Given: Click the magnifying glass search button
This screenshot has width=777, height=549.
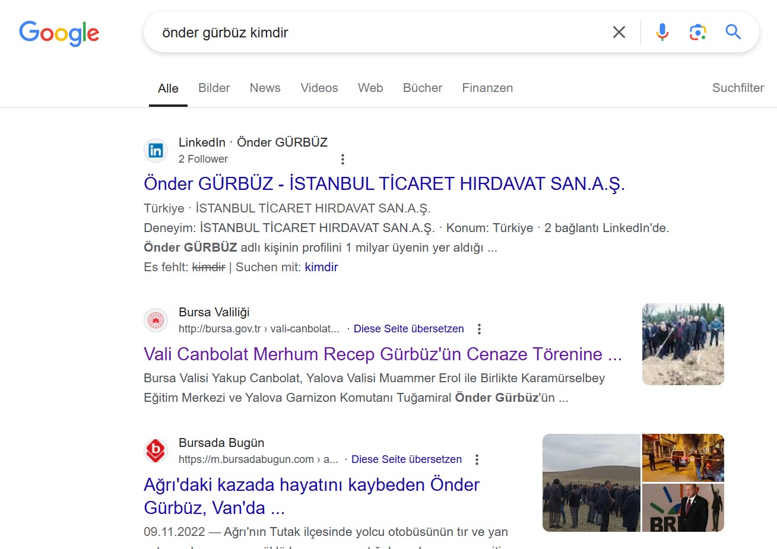Looking at the screenshot, I should point(733,32).
